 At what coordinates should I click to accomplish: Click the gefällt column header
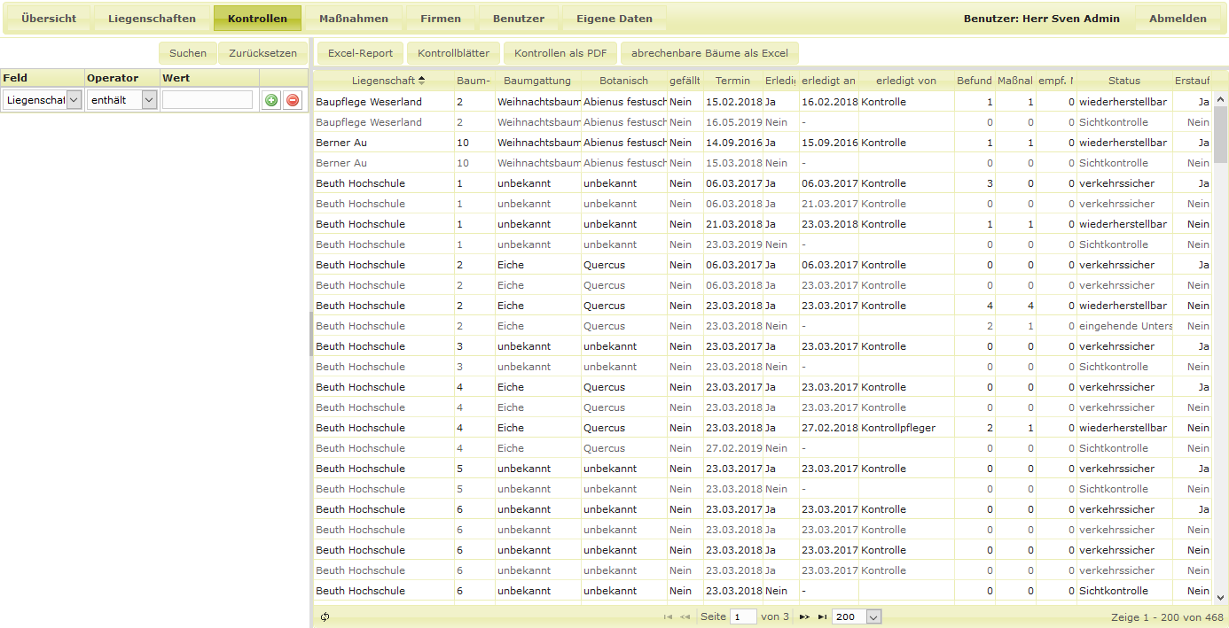click(x=685, y=81)
